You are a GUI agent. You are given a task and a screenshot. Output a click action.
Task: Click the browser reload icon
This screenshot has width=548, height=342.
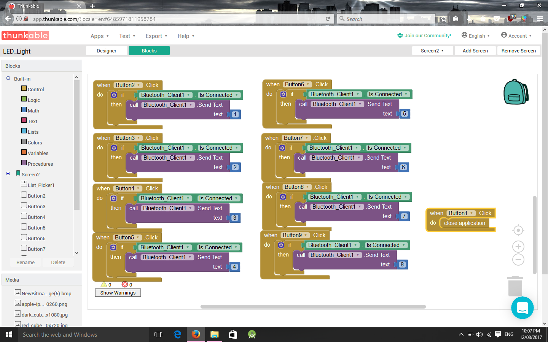coord(328,19)
